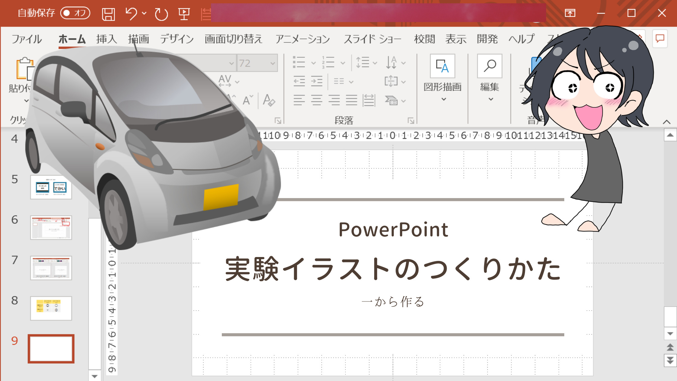Go to the 校閲 tab
The width and height of the screenshot is (677, 381).
424,39
